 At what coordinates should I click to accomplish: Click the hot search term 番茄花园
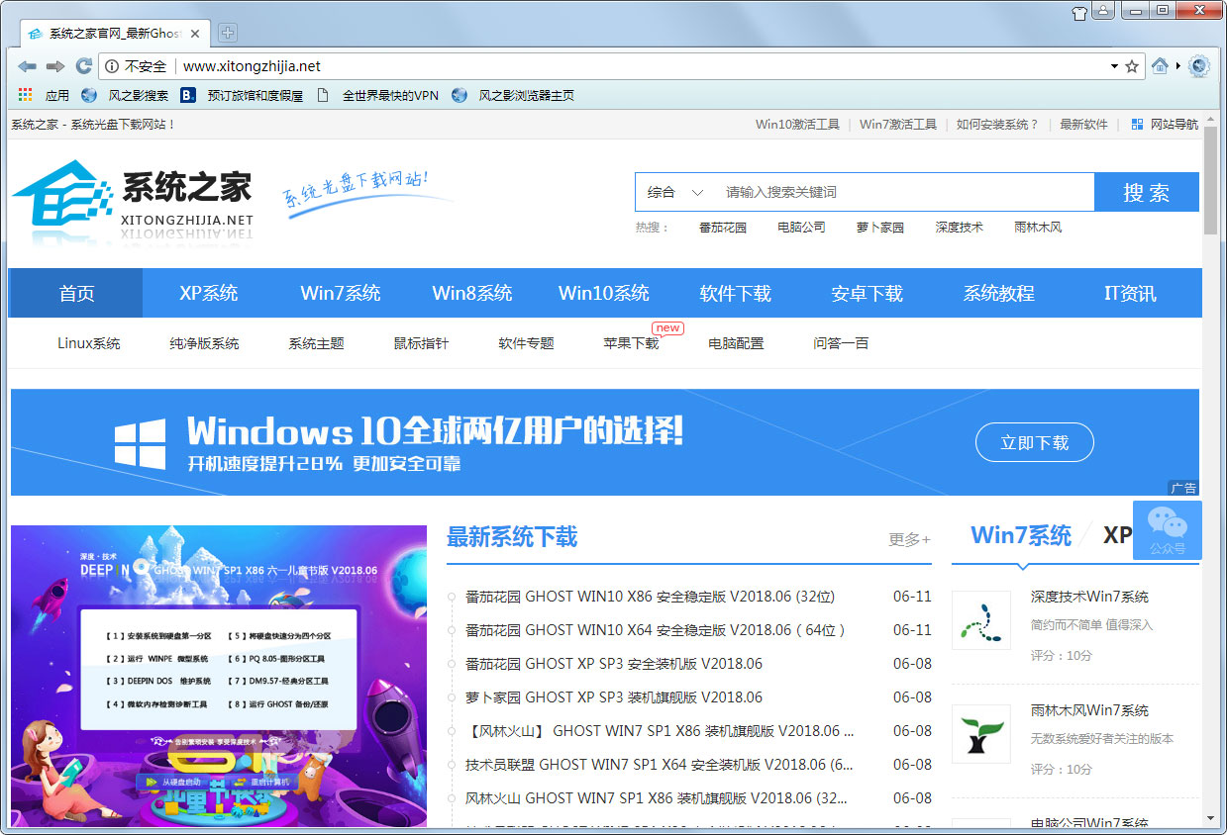click(722, 228)
